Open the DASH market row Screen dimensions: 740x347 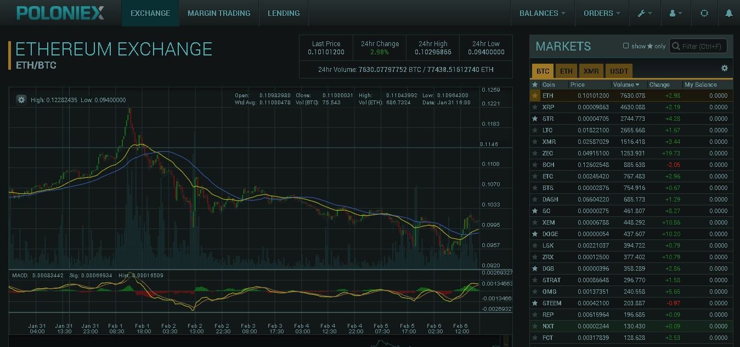pyautogui.click(x=631, y=199)
